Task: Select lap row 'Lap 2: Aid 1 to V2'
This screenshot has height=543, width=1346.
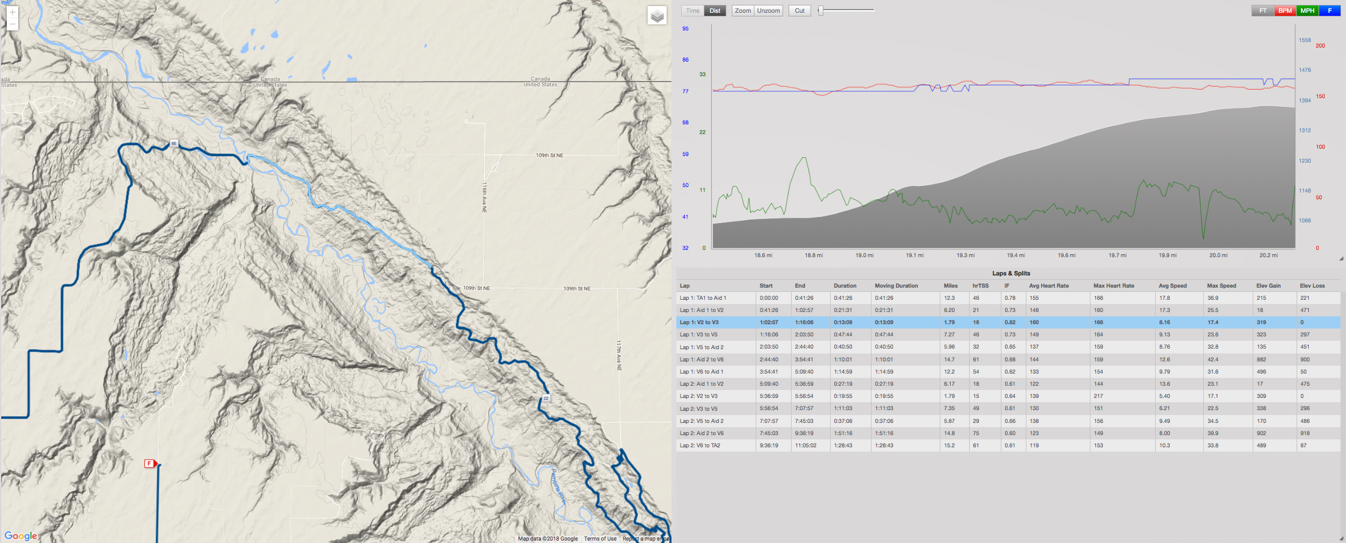Action: point(1008,384)
